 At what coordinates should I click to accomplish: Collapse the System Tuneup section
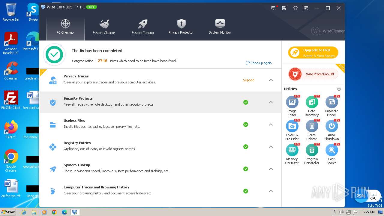pyautogui.click(x=271, y=169)
